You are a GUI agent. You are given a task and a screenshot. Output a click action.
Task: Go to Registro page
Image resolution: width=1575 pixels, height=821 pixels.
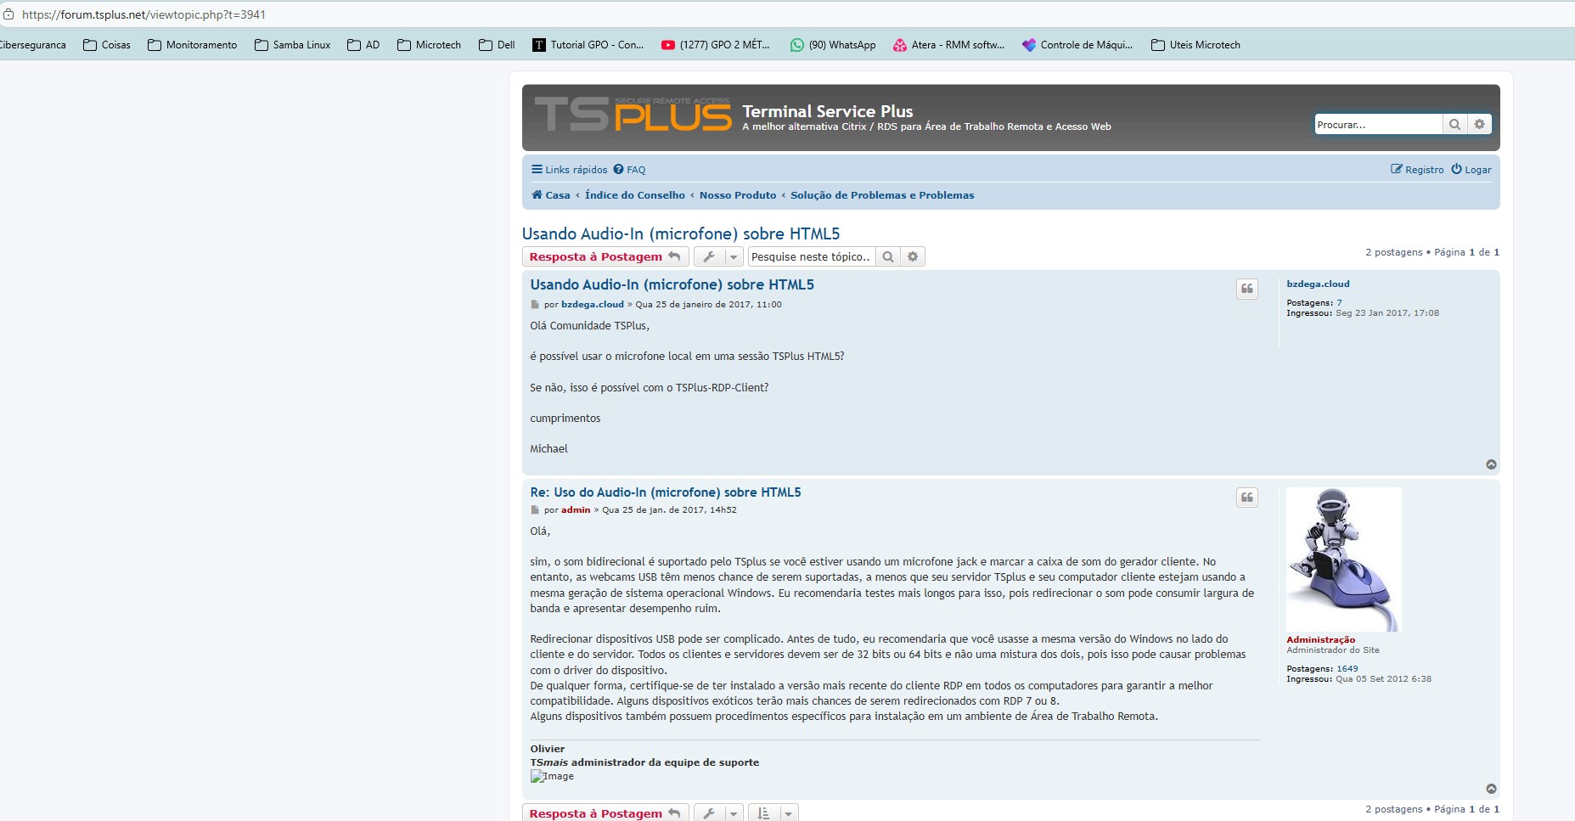click(x=1417, y=170)
